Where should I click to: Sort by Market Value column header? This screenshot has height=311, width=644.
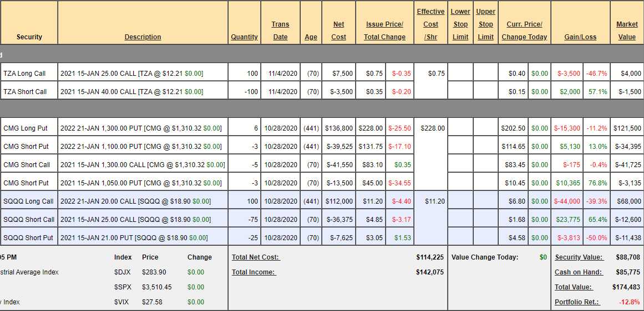click(x=627, y=30)
